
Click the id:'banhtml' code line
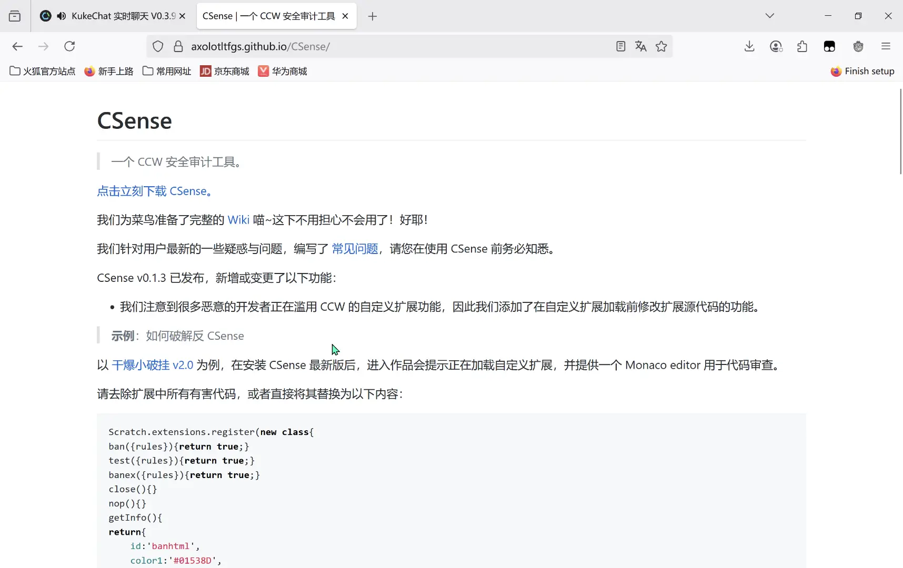pos(165,546)
